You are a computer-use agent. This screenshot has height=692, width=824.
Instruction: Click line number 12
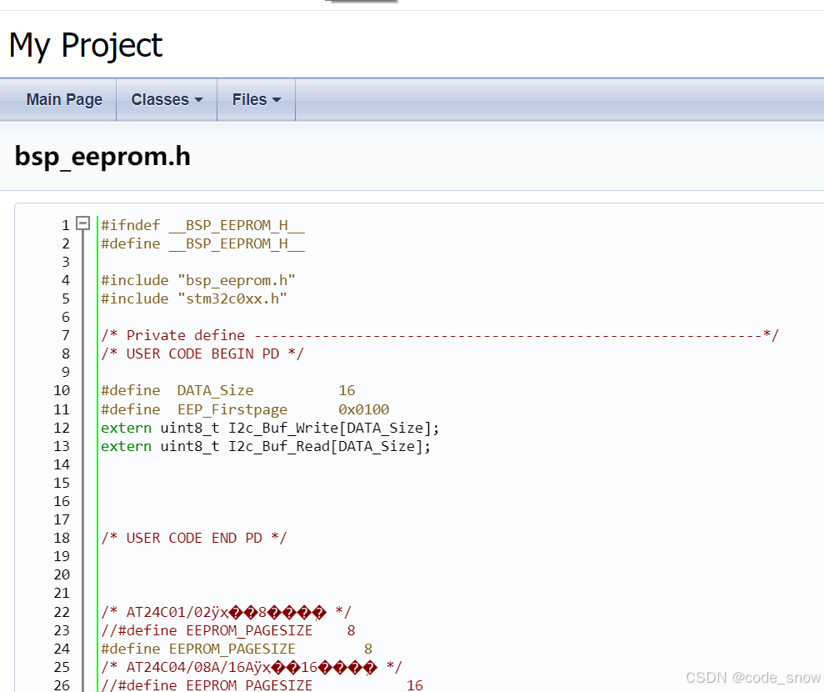pos(62,428)
